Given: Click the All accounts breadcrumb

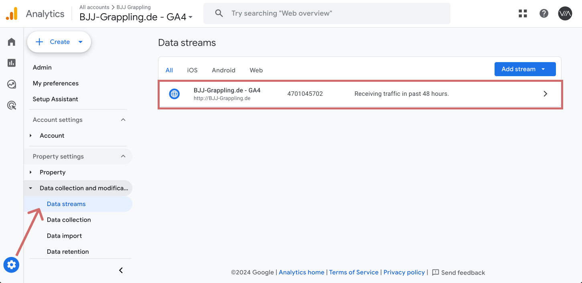Looking at the screenshot, I should pos(94,7).
